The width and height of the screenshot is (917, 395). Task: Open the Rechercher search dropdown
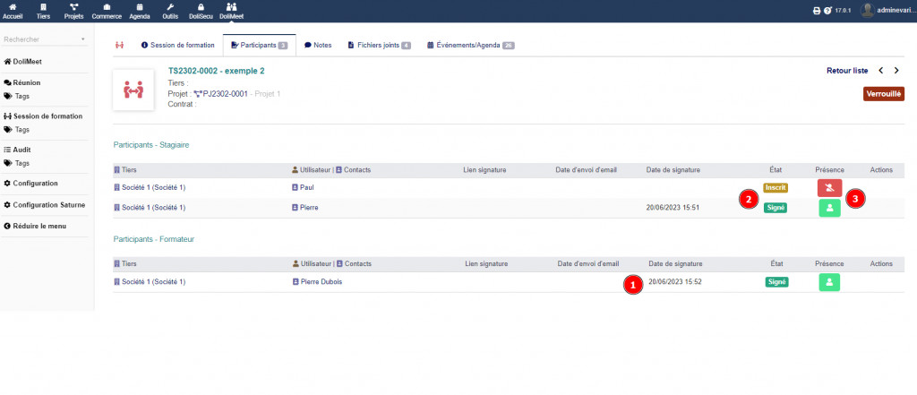click(x=45, y=39)
